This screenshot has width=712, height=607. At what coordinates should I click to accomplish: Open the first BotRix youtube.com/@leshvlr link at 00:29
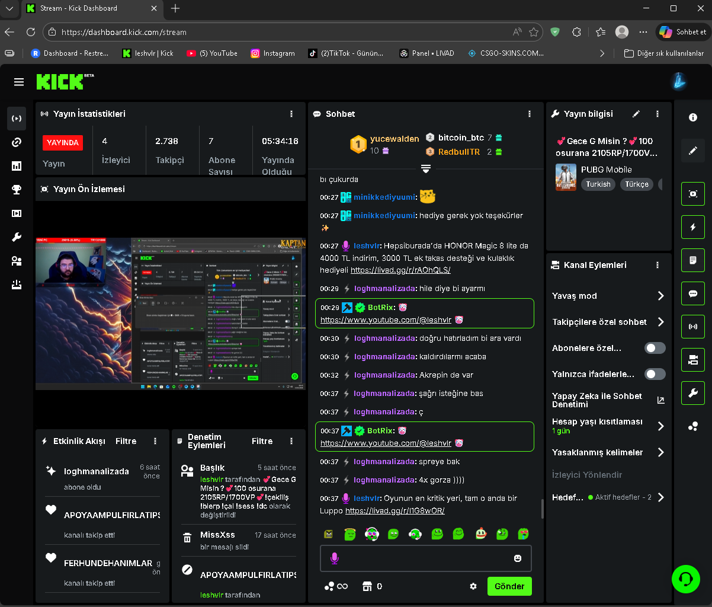tap(386, 320)
